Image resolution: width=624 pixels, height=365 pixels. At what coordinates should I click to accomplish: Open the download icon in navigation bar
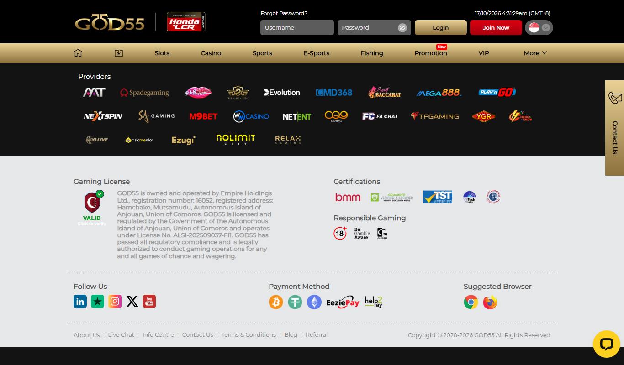coord(119,53)
